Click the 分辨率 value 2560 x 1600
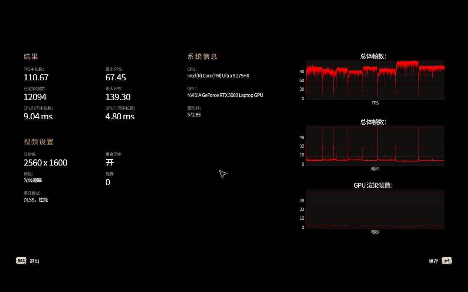The width and height of the screenshot is (468, 292). 45,163
